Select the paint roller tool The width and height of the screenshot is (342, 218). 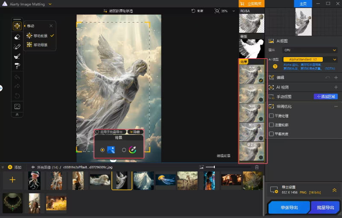click(17, 66)
